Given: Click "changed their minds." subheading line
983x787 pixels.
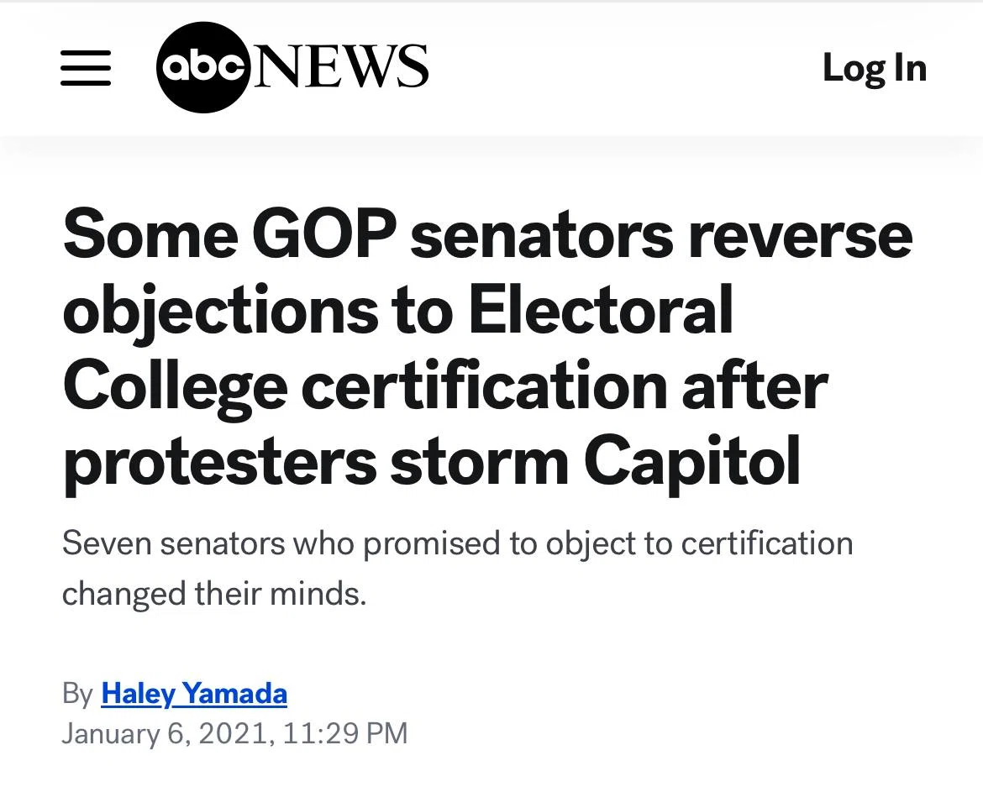Looking at the screenshot, I should pos(214,594).
